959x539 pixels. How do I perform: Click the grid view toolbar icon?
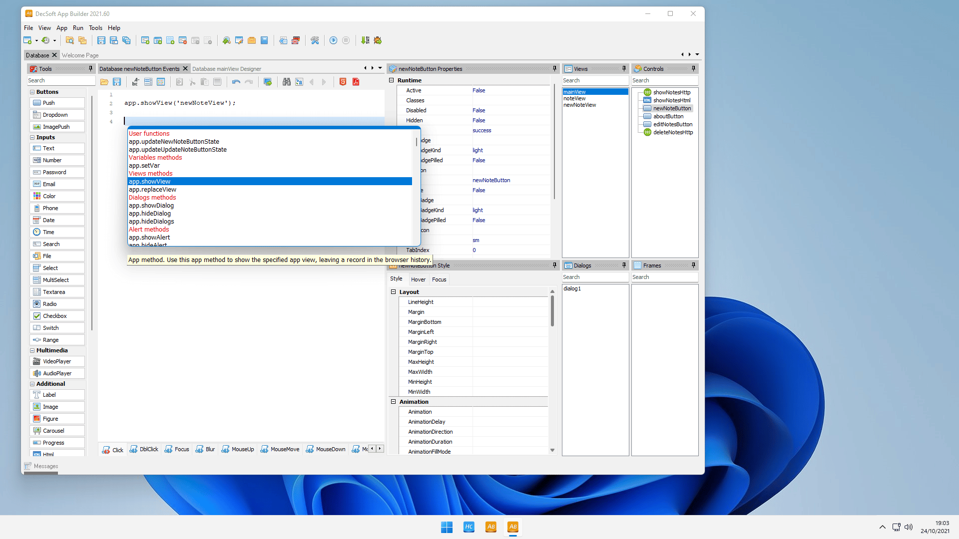161,82
